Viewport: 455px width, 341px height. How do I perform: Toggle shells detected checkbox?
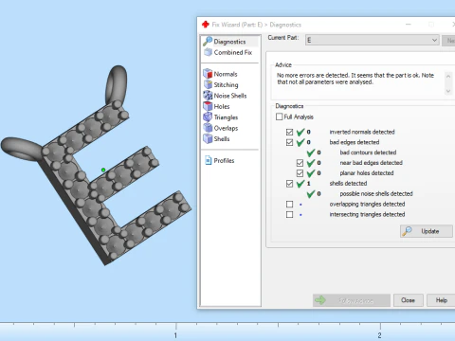(x=289, y=184)
